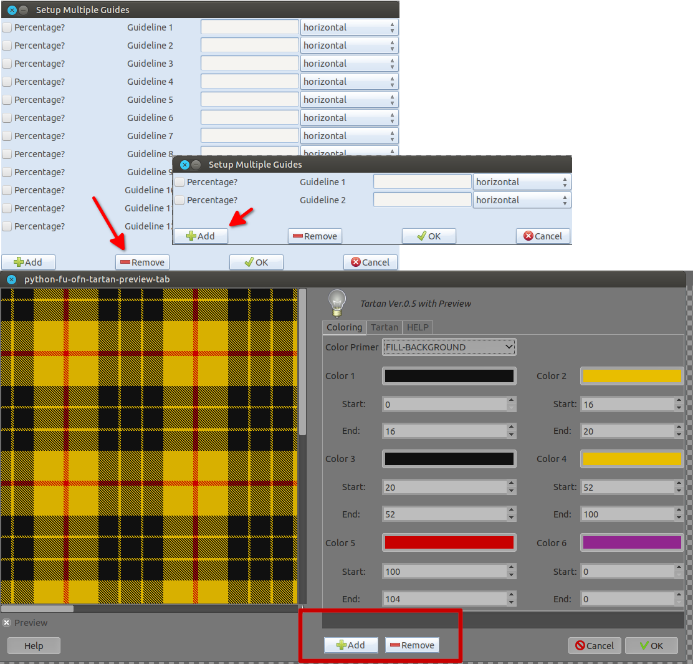Enable Percentage for Guideline 1 in back window
The height and width of the screenshot is (664, 693).
pyautogui.click(x=7, y=27)
